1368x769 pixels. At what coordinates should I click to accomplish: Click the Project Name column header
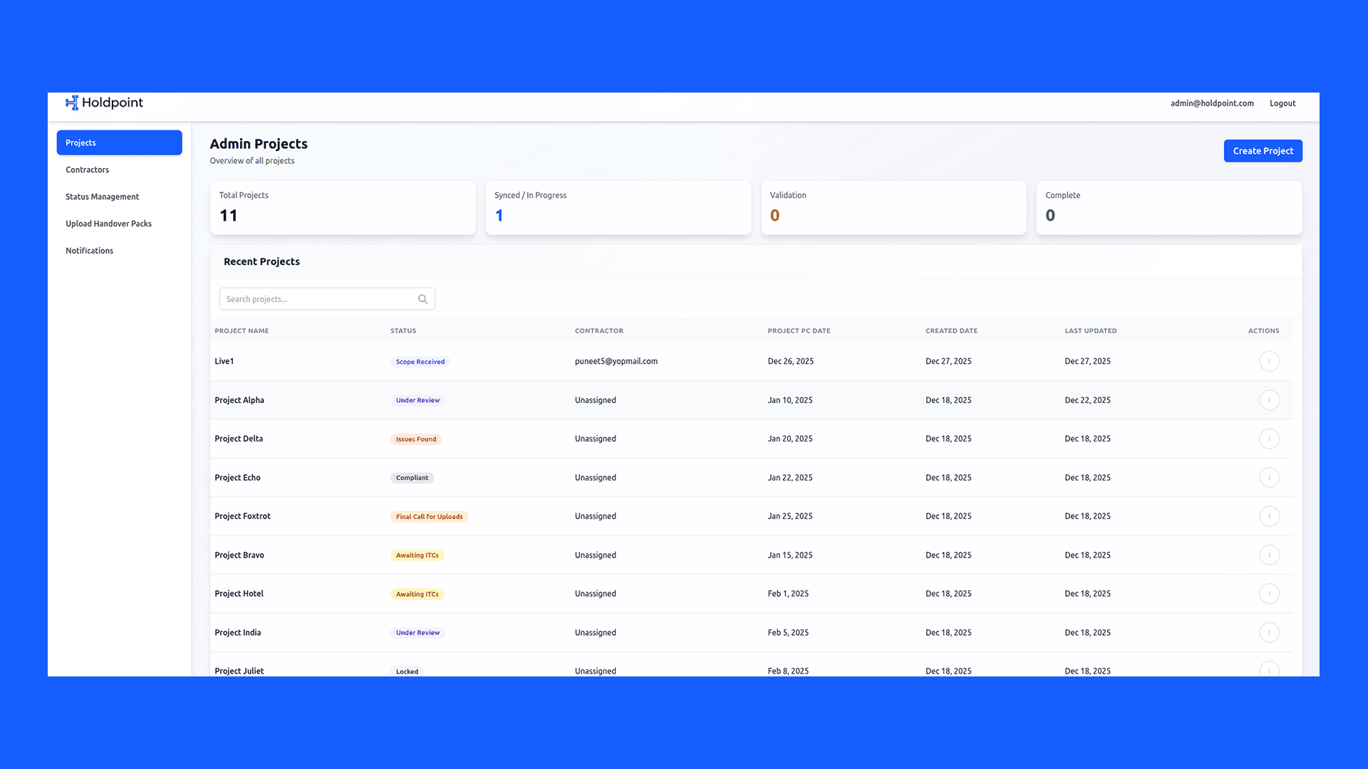(242, 330)
